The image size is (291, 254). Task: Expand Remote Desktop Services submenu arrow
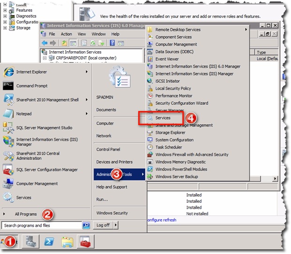tap(246, 30)
